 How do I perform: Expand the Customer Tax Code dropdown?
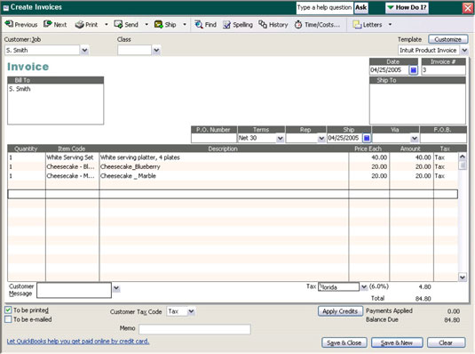click(191, 311)
